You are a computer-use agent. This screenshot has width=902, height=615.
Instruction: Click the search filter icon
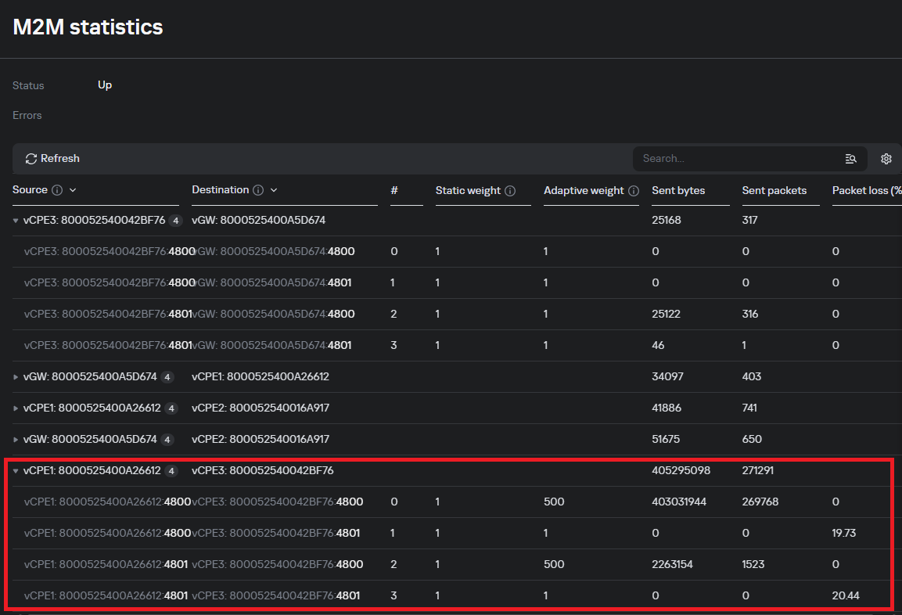(851, 159)
